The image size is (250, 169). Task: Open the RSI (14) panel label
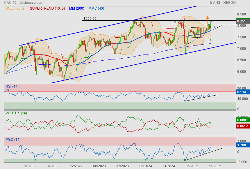[x=12, y=86]
